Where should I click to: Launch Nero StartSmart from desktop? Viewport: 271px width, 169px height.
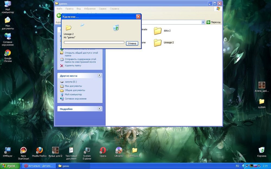23,150
